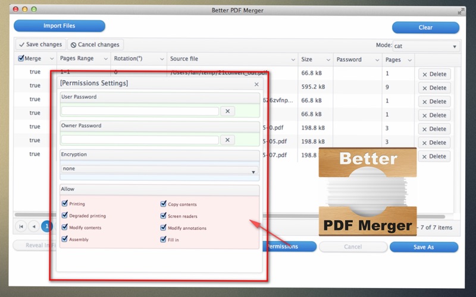The height and width of the screenshot is (297, 476).
Task: Delete the row ending in 5-07.pdf
Action: (434, 156)
